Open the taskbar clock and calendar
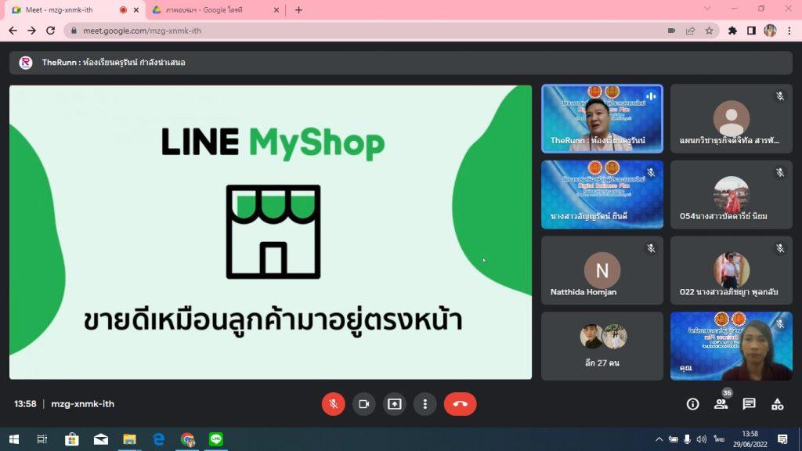This screenshot has width=802, height=451. pyautogui.click(x=750, y=439)
